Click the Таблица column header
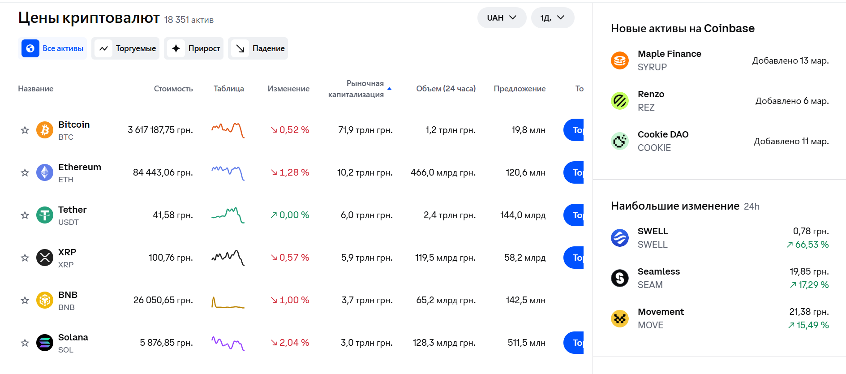 pos(229,89)
